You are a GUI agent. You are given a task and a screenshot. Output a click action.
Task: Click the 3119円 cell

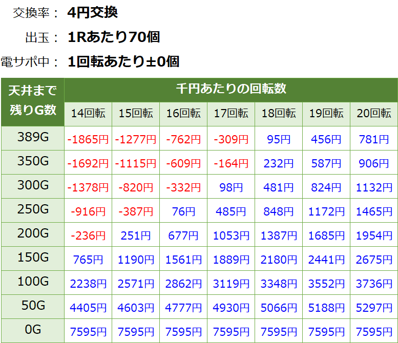[231, 283]
